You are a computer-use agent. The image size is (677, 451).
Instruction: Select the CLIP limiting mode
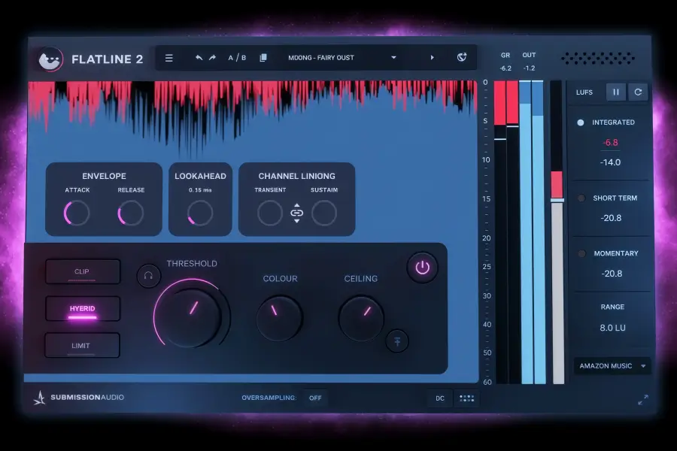[x=83, y=271]
